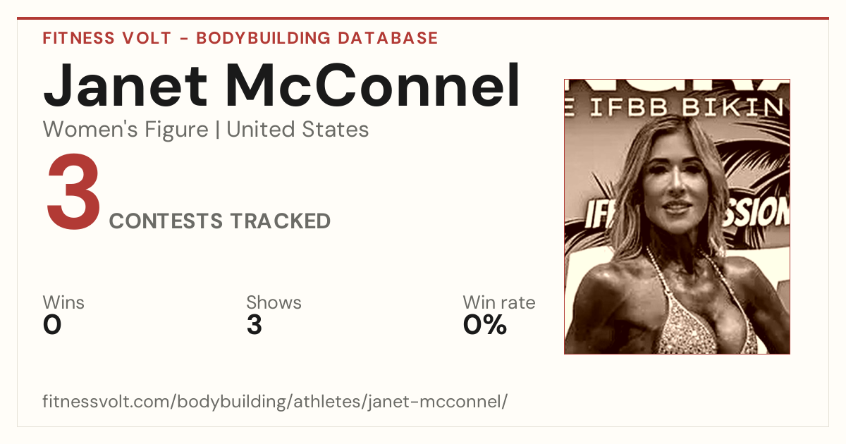Click the Contests Tracked label
This screenshot has height=444, width=846.
[220, 221]
